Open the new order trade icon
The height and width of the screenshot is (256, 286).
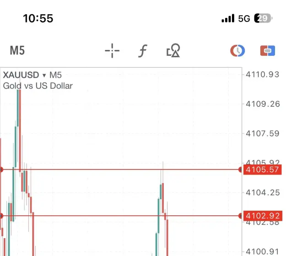(x=268, y=50)
